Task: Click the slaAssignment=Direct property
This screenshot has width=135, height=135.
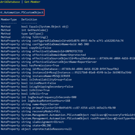Action: (x=48, y=122)
